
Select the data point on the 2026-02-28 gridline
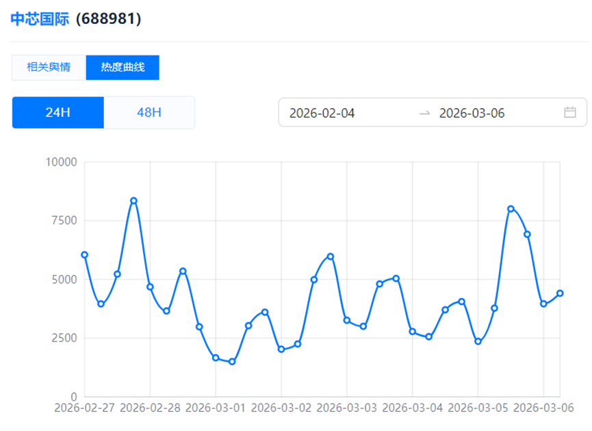(x=150, y=287)
